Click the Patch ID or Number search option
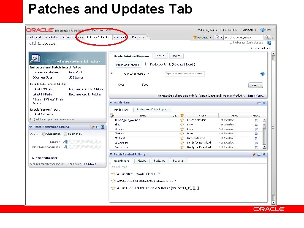 [x=128, y=65]
